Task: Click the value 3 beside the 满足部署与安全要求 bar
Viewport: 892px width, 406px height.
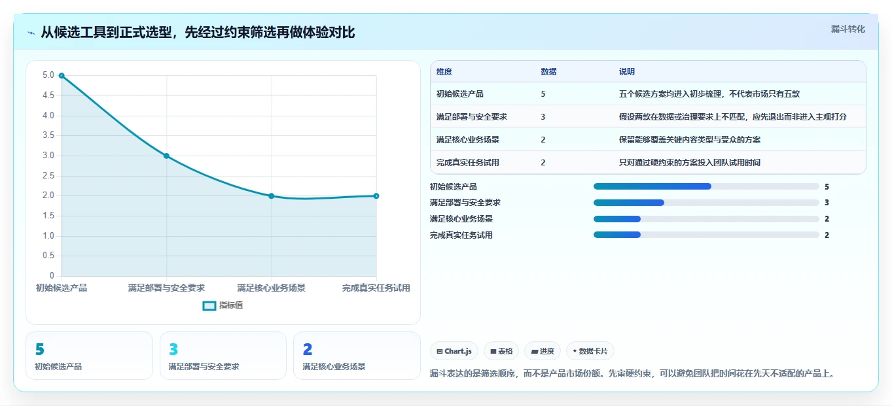Action: tap(827, 203)
